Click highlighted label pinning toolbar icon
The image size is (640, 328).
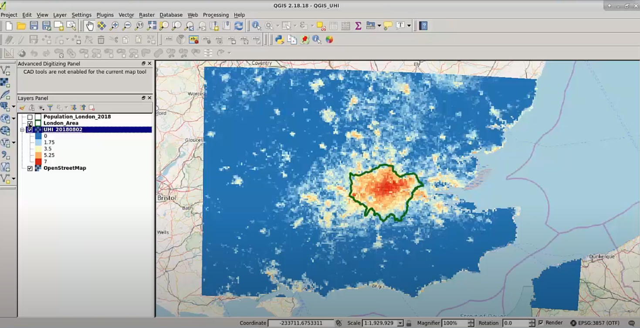tap(193, 40)
